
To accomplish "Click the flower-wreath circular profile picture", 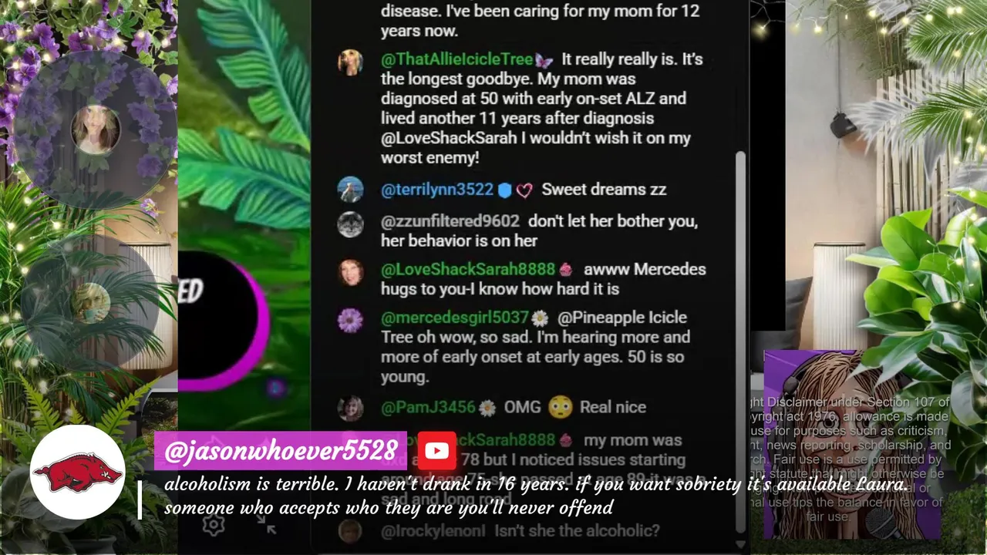I will (96, 129).
